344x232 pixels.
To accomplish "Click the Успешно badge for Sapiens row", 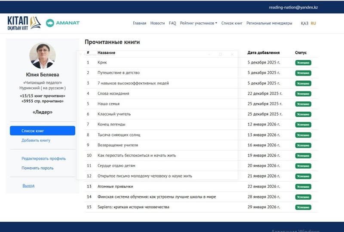I will [303, 207].
